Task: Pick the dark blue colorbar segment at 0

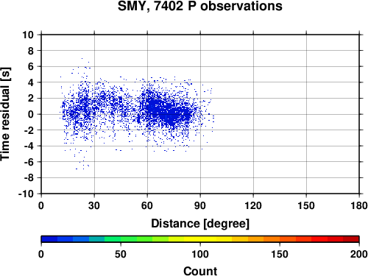Action: pyautogui.click(x=49, y=239)
